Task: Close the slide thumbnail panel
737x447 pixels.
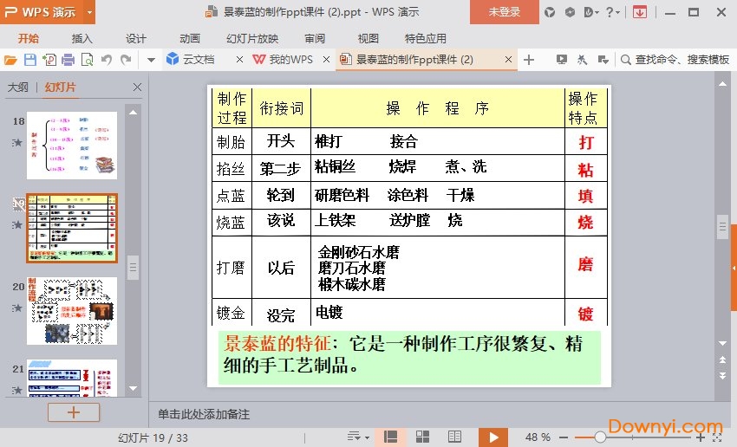Action: click(x=137, y=87)
